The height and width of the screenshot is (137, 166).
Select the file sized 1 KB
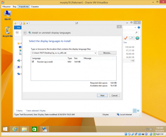click(x=132, y=61)
